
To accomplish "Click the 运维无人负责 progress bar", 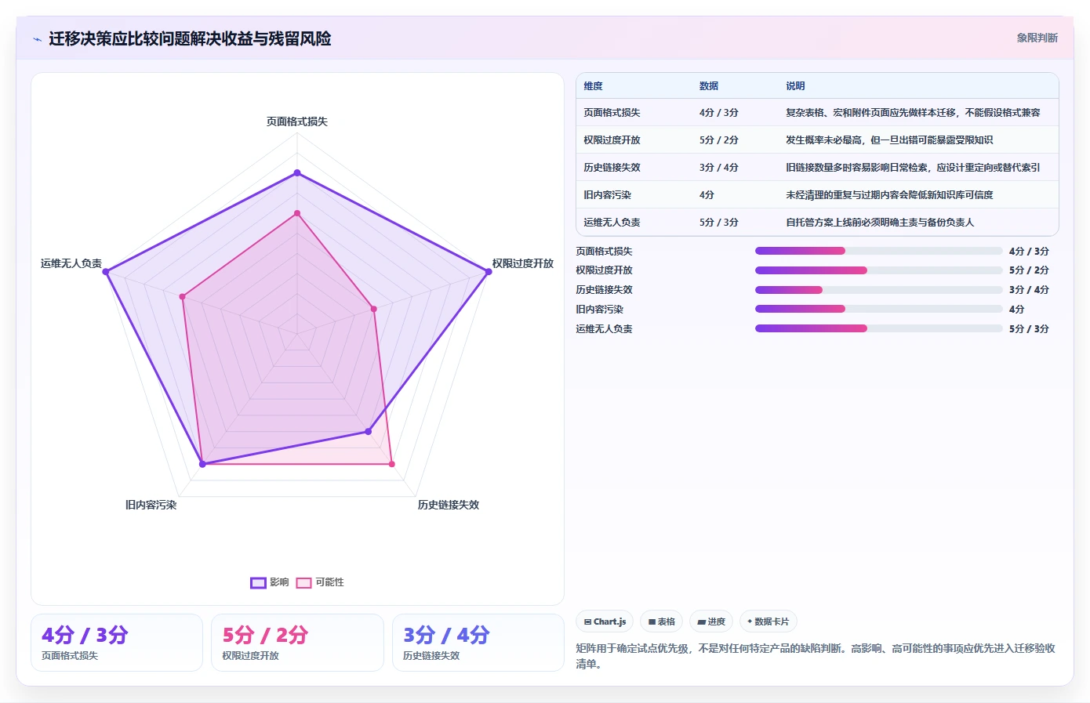I will point(878,328).
